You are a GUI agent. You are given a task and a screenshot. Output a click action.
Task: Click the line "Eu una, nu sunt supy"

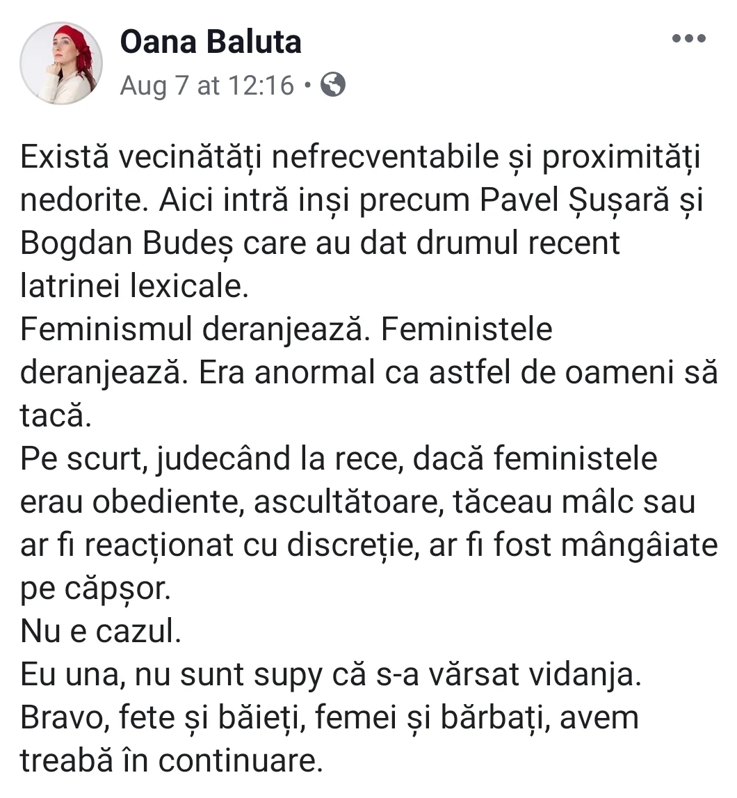(x=172, y=676)
